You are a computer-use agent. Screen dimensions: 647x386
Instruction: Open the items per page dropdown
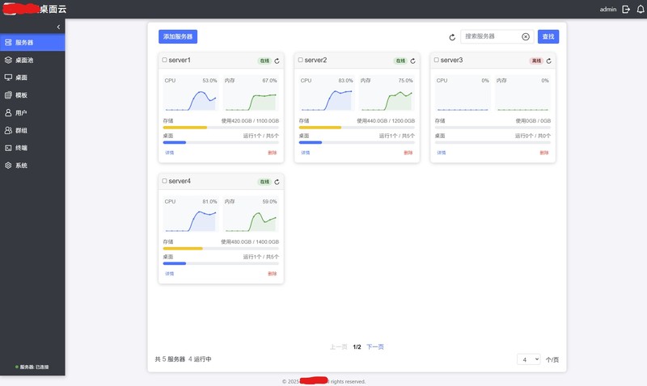click(x=529, y=359)
